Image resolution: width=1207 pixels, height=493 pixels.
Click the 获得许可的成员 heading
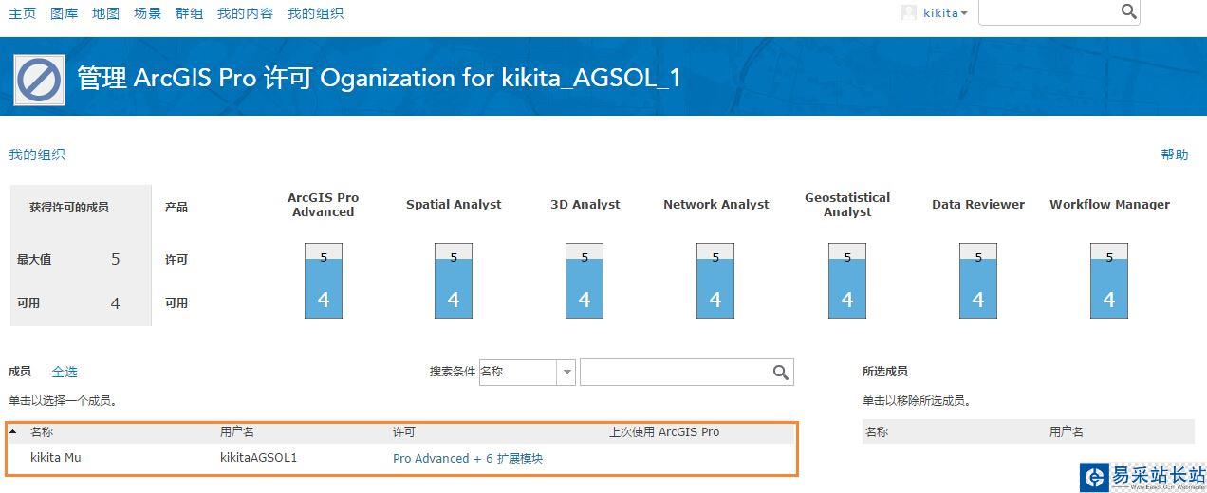(69, 207)
